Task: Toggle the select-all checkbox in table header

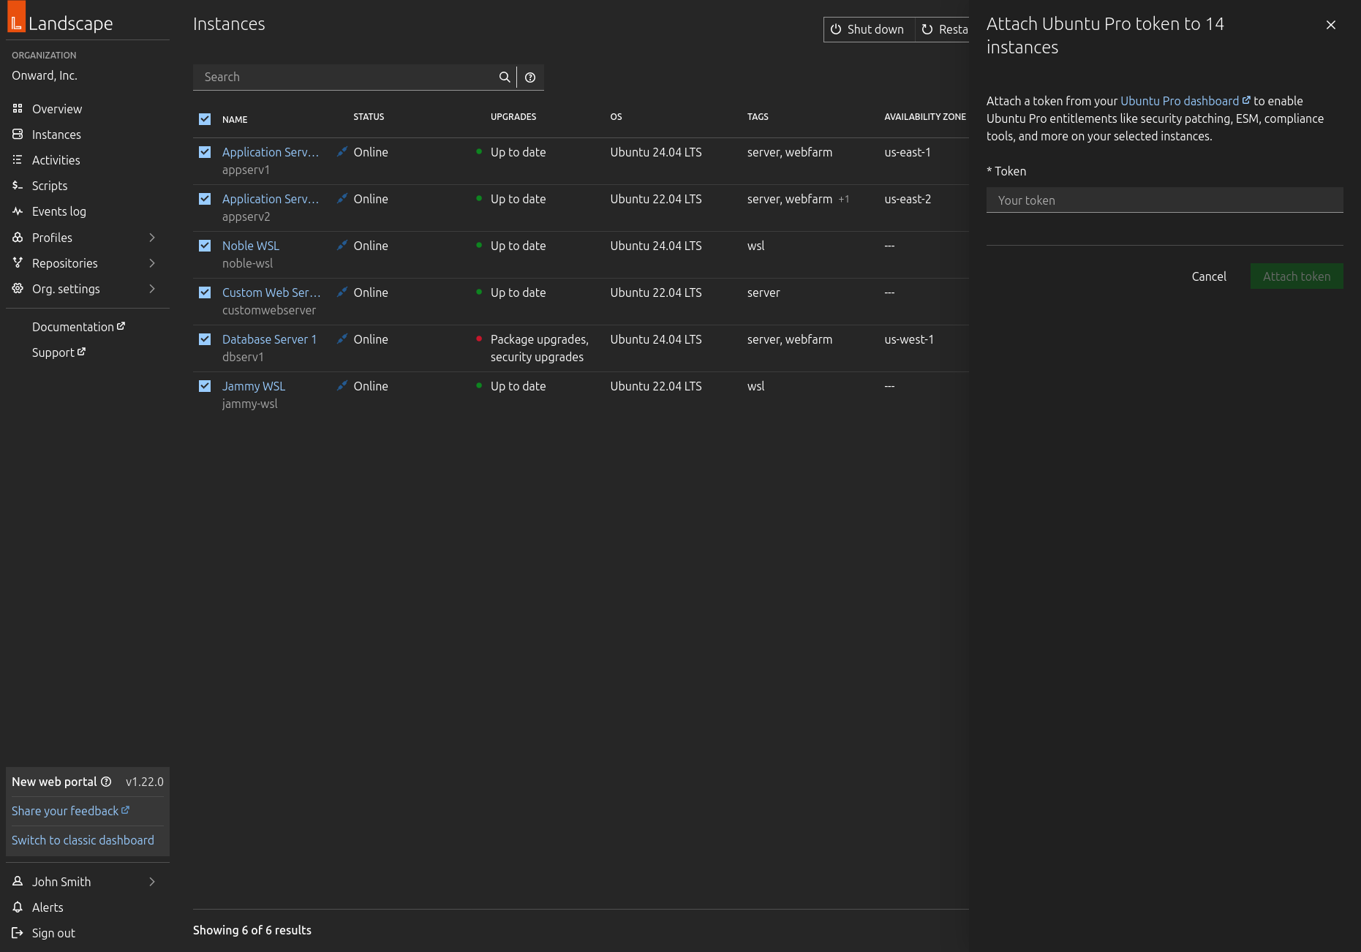Action: [205, 119]
